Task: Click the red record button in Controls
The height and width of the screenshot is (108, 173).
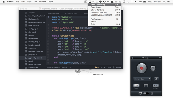Action: pyautogui.click(x=142, y=68)
